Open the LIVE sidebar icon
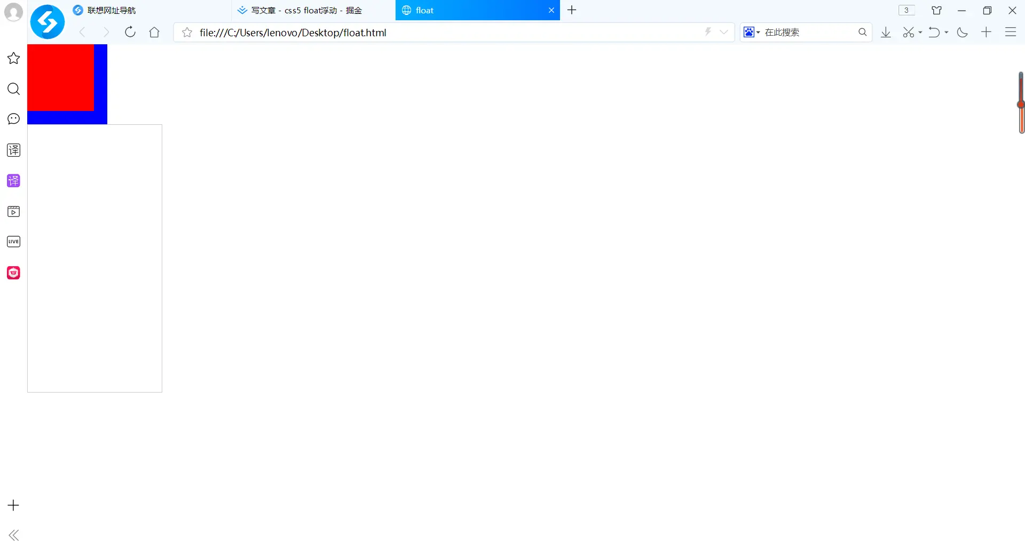1025x543 pixels. click(13, 242)
